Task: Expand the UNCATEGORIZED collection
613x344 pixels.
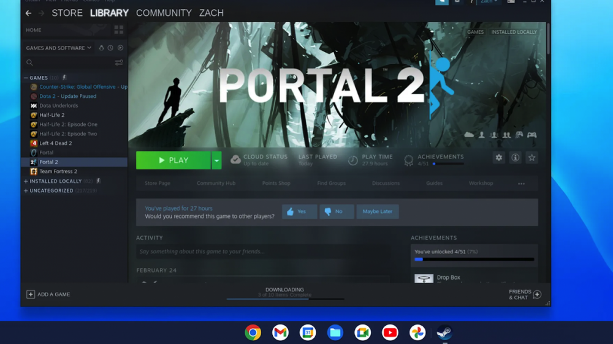Action: 26,190
